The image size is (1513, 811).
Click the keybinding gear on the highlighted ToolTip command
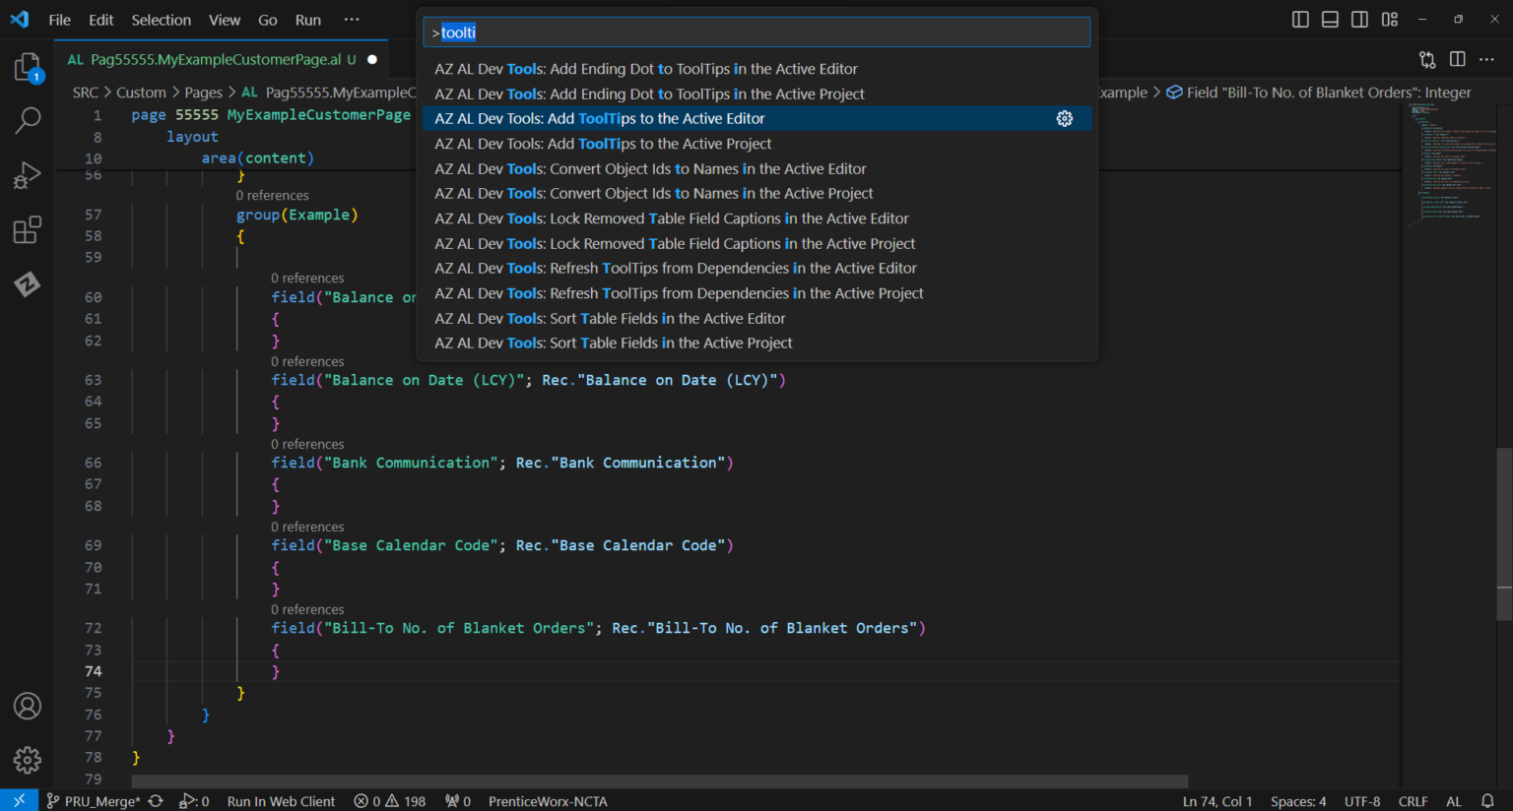1065,118
